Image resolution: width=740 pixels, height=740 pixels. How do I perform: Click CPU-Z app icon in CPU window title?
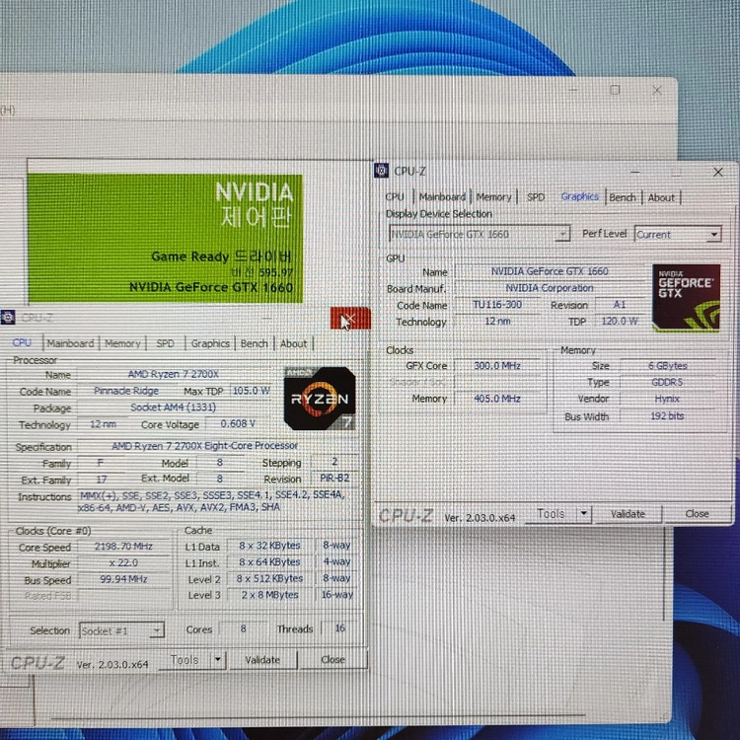click(8, 317)
